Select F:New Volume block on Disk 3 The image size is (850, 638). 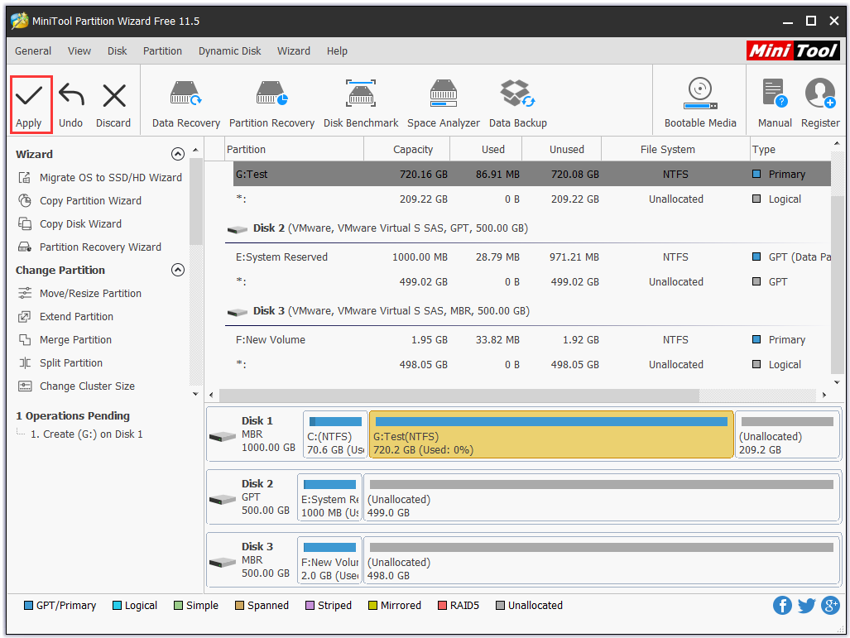pos(329,560)
